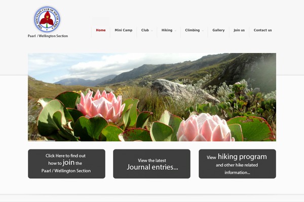Open the View hiking program button

click(237, 164)
